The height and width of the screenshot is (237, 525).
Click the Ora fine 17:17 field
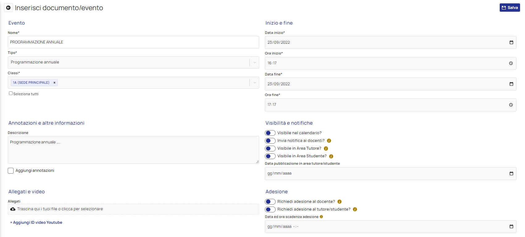390,105
